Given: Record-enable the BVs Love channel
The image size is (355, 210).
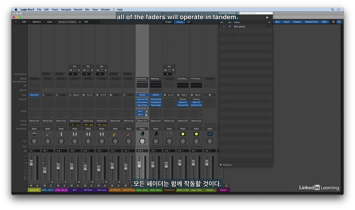Looking at the screenshot, I should tap(106, 182).
